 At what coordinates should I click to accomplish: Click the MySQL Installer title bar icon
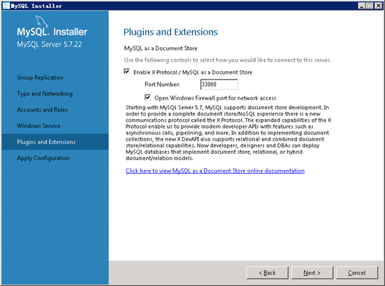(6, 6)
